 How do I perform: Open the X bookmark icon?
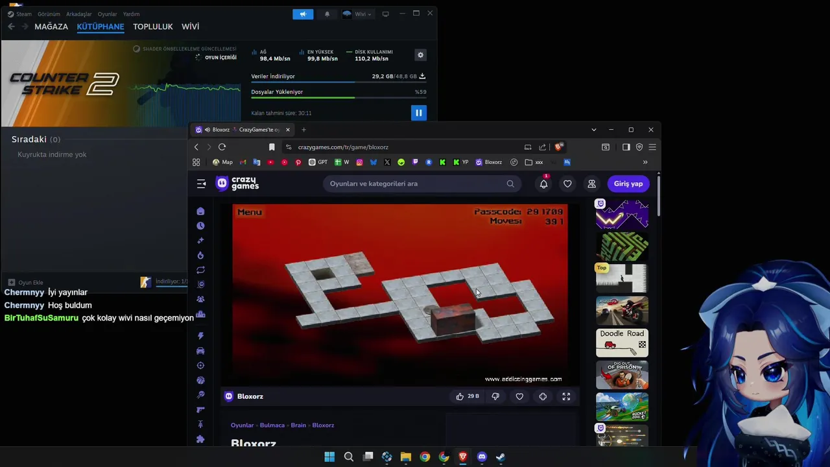(387, 162)
